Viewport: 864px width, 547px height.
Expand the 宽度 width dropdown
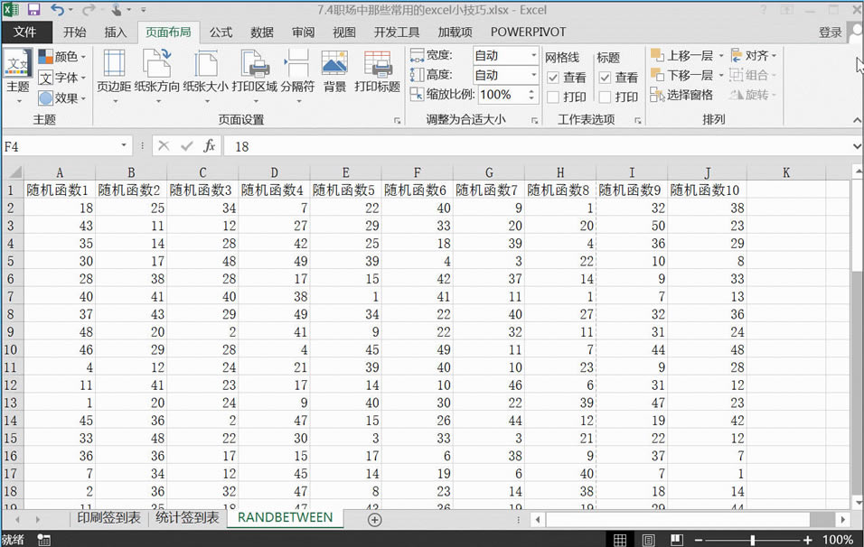[533, 55]
